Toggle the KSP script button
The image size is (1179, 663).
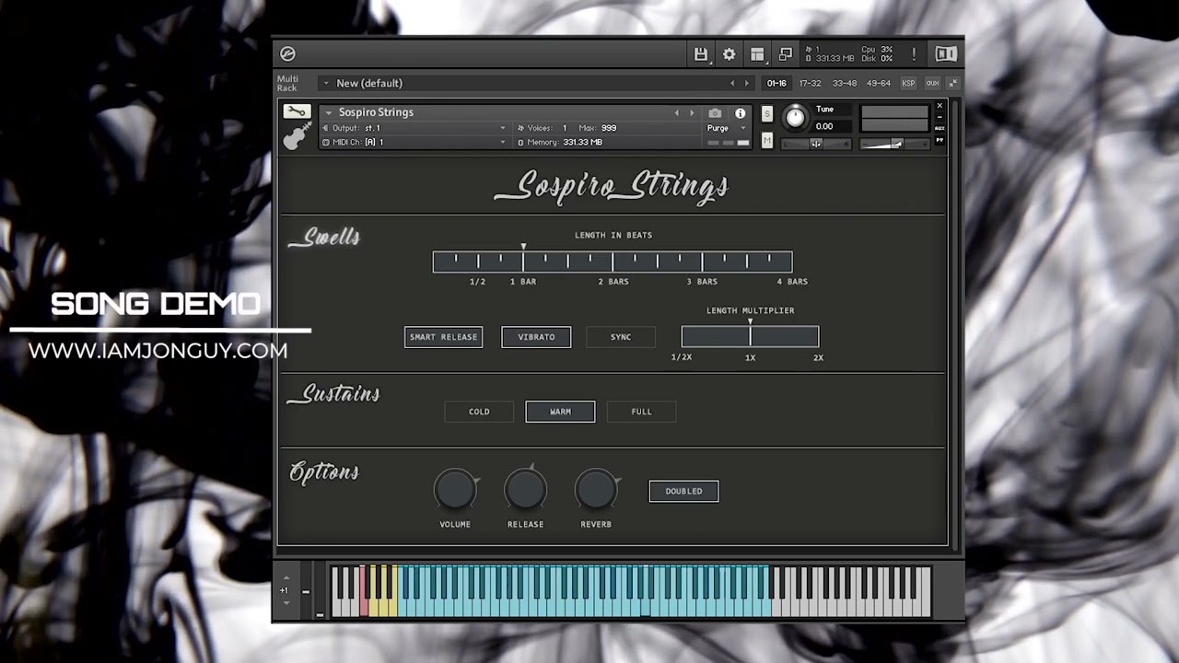coord(908,83)
